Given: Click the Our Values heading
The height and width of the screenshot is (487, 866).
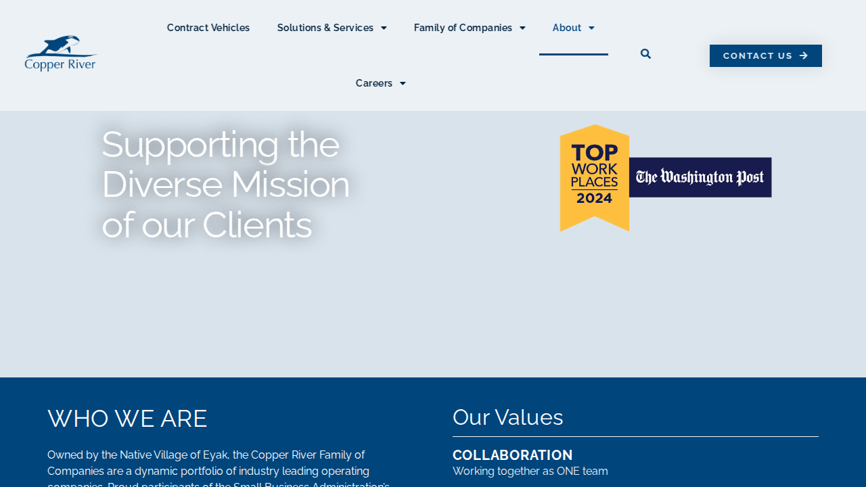Looking at the screenshot, I should tap(508, 417).
